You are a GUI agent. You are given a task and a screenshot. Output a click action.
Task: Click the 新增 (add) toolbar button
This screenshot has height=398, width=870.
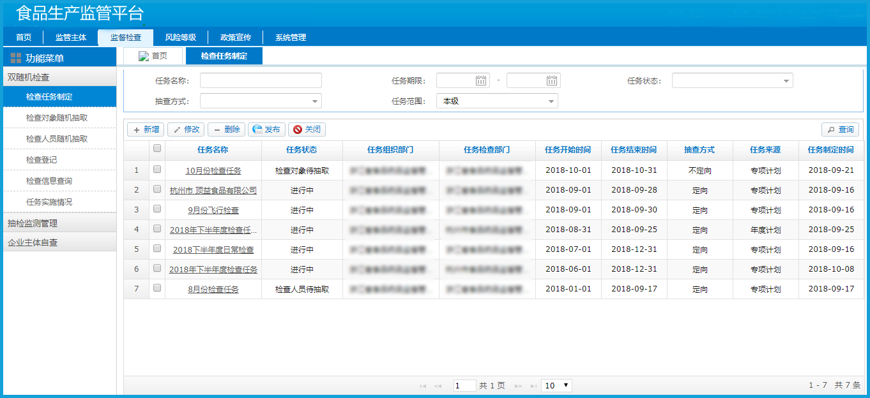(145, 129)
